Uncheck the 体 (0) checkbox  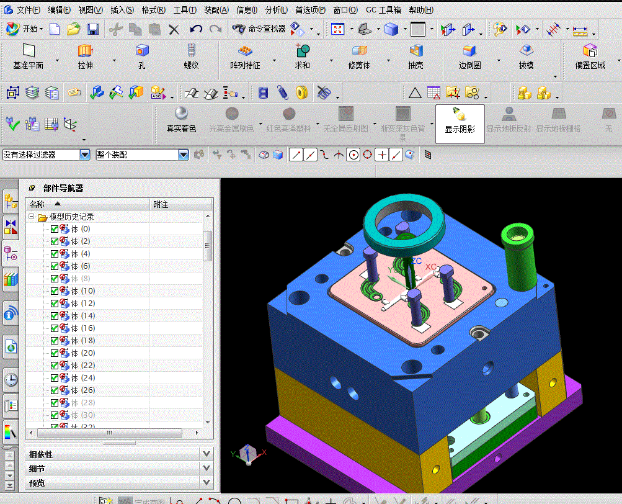(55, 229)
